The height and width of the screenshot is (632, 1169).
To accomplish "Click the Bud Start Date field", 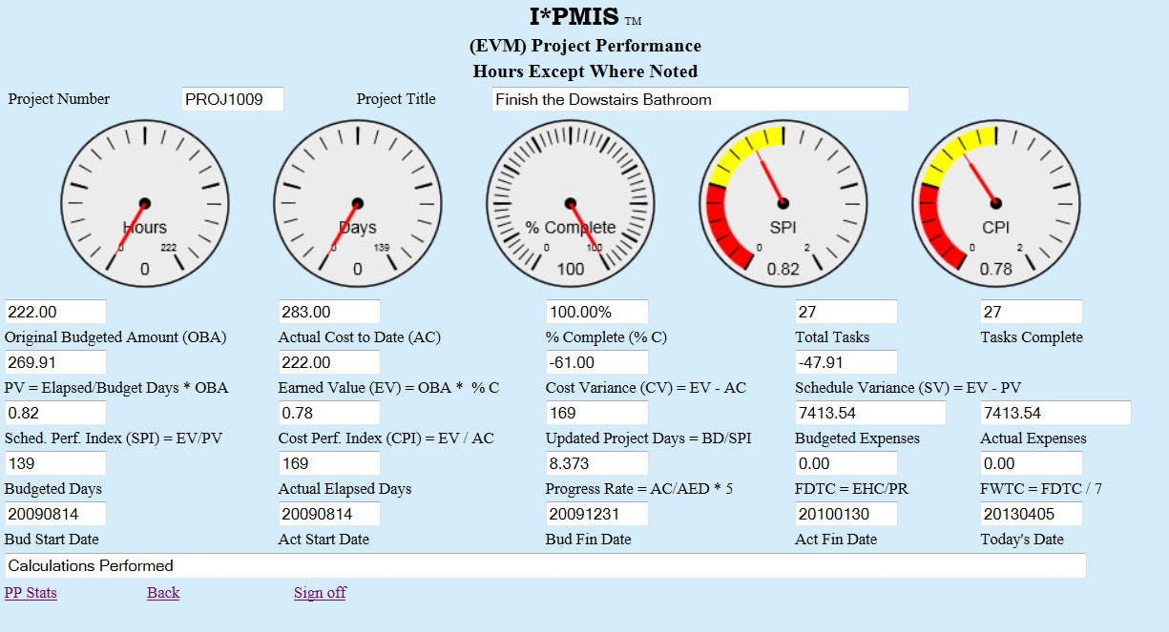I will [x=55, y=514].
